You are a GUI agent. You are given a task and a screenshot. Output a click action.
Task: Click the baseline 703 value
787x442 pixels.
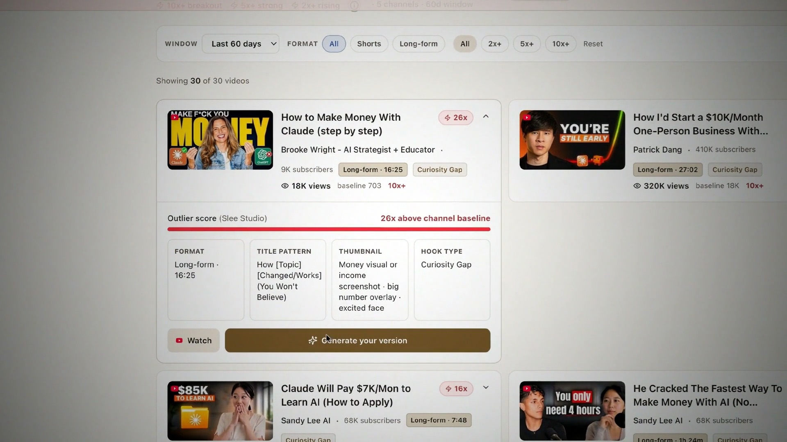[x=359, y=186]
